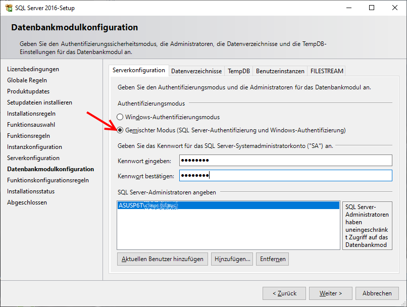Minimize the setup window

coord(348,8)
